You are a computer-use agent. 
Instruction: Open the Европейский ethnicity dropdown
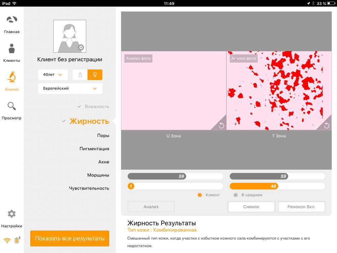click(70, 88)
